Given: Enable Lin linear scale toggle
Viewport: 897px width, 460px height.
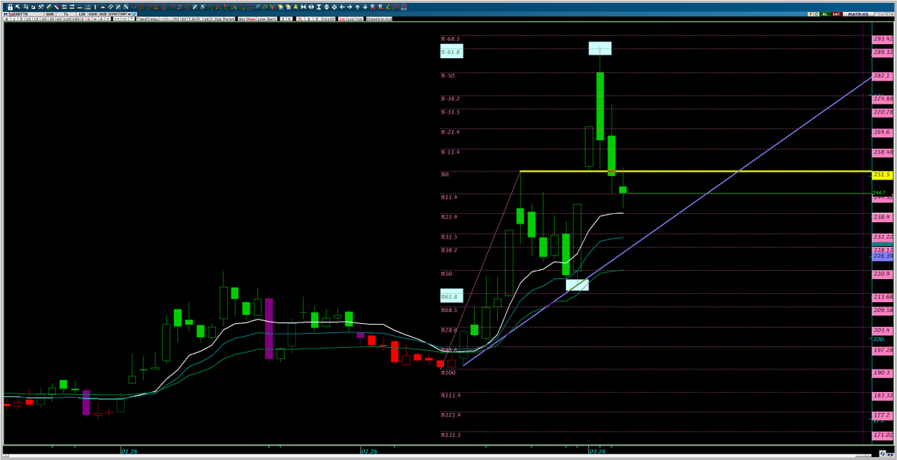Looking at the screenshot, I should (342, 19).
